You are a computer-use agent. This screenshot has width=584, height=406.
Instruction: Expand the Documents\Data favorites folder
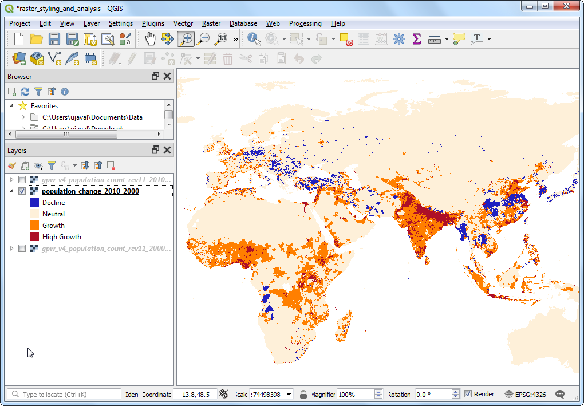pyautogui.click(x=23, y=117)
